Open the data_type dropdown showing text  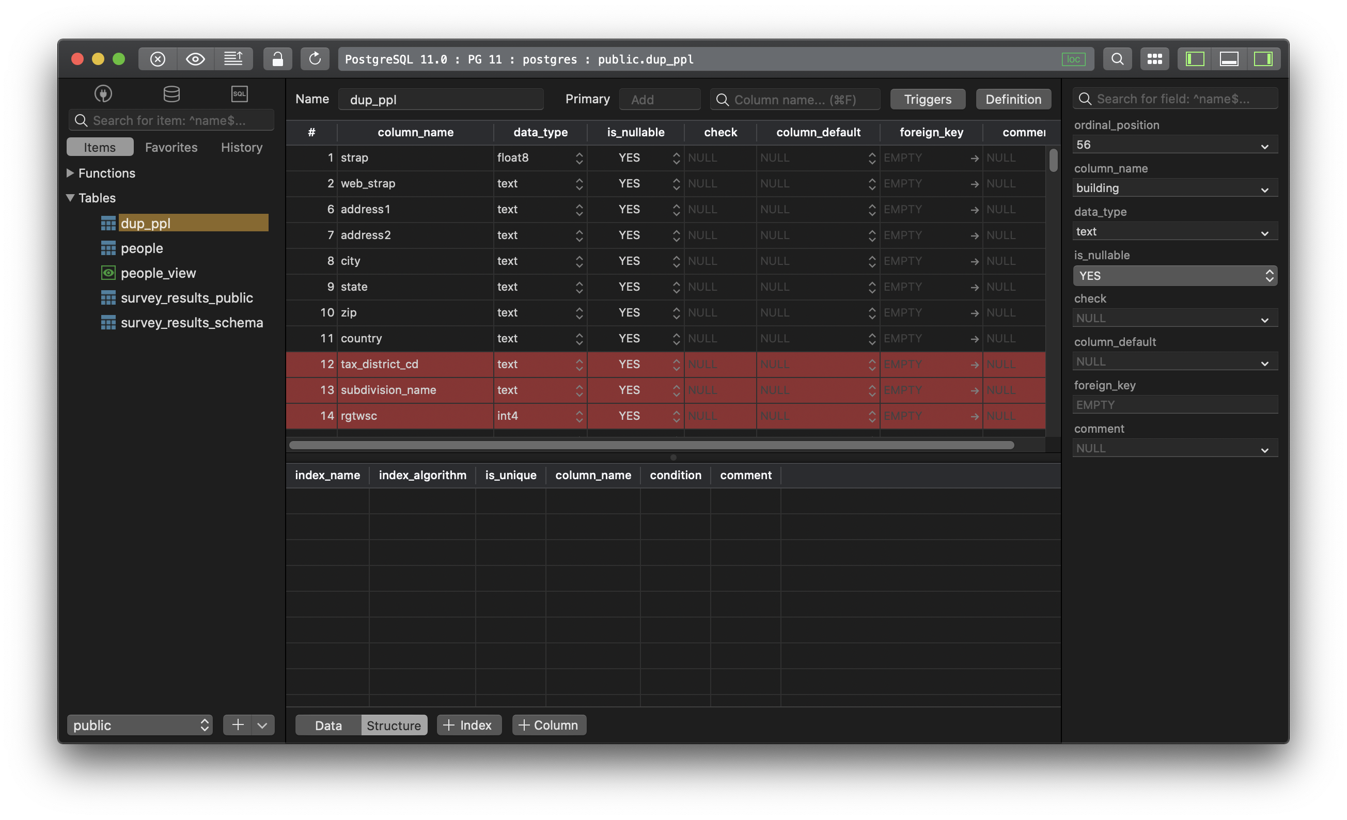pos(1174,231)
